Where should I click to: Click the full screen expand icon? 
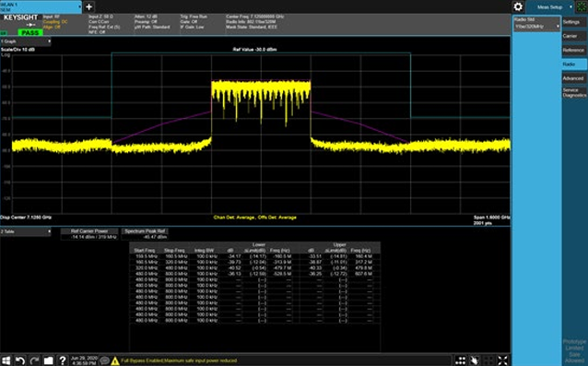pyautogui.click(x=503, y=360)
